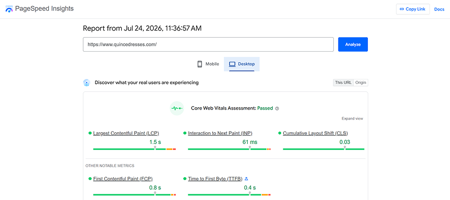The height and width of the screenshot is (200, 450).
Task: Click the INP distribution bar
Action: 229,149
